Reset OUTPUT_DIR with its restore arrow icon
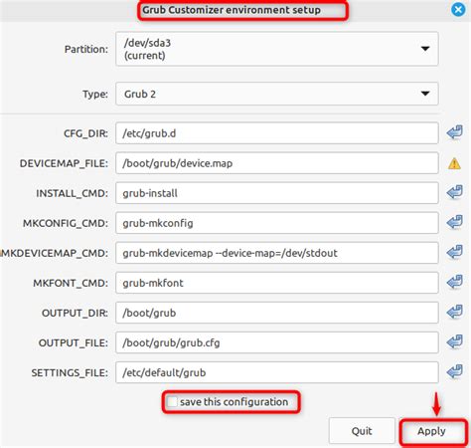This screenshot has height=448, width=471. coord(454,313)
